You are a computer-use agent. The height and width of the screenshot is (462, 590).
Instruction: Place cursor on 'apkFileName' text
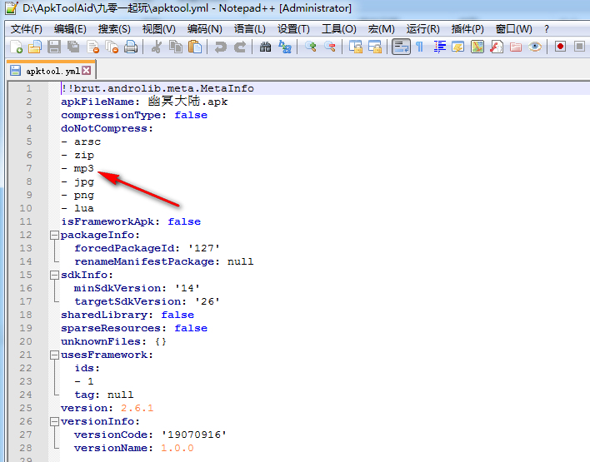[x=97, y=102]
